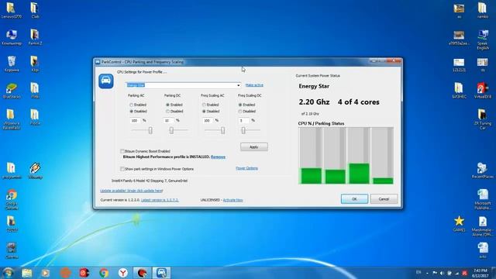The height and width of the screenshot is (279, 496).
Task: Open the Speak English desktop icon
Action: tap(483, 40)
